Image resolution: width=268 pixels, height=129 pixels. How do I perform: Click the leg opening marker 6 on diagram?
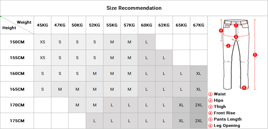pos(244,87)
